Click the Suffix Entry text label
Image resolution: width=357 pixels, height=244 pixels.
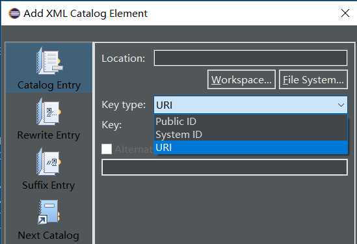(x=49, y=185)
